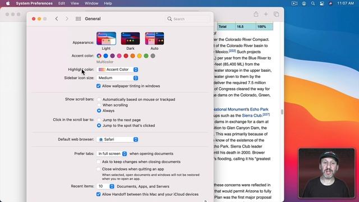This screenshot has width=359, height=202.
Task: Click footnote 222 reference in article
Action: (232, 51)
